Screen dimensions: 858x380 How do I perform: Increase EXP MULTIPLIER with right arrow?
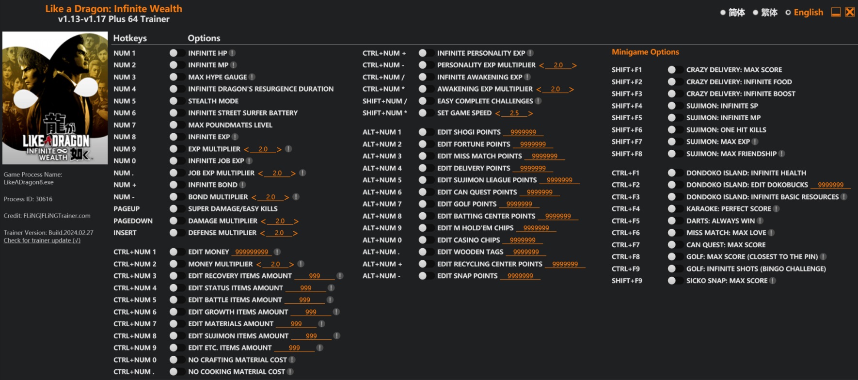pos(279,149)
